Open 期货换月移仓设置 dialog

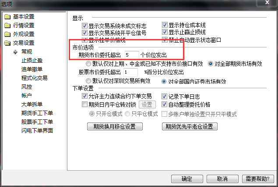(115, 126)
